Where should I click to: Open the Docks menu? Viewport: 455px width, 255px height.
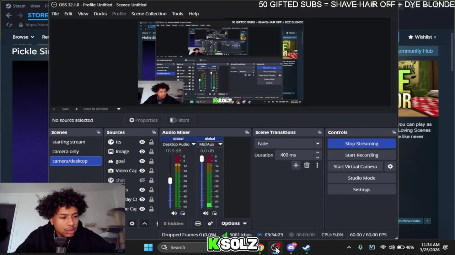[100, 13]
